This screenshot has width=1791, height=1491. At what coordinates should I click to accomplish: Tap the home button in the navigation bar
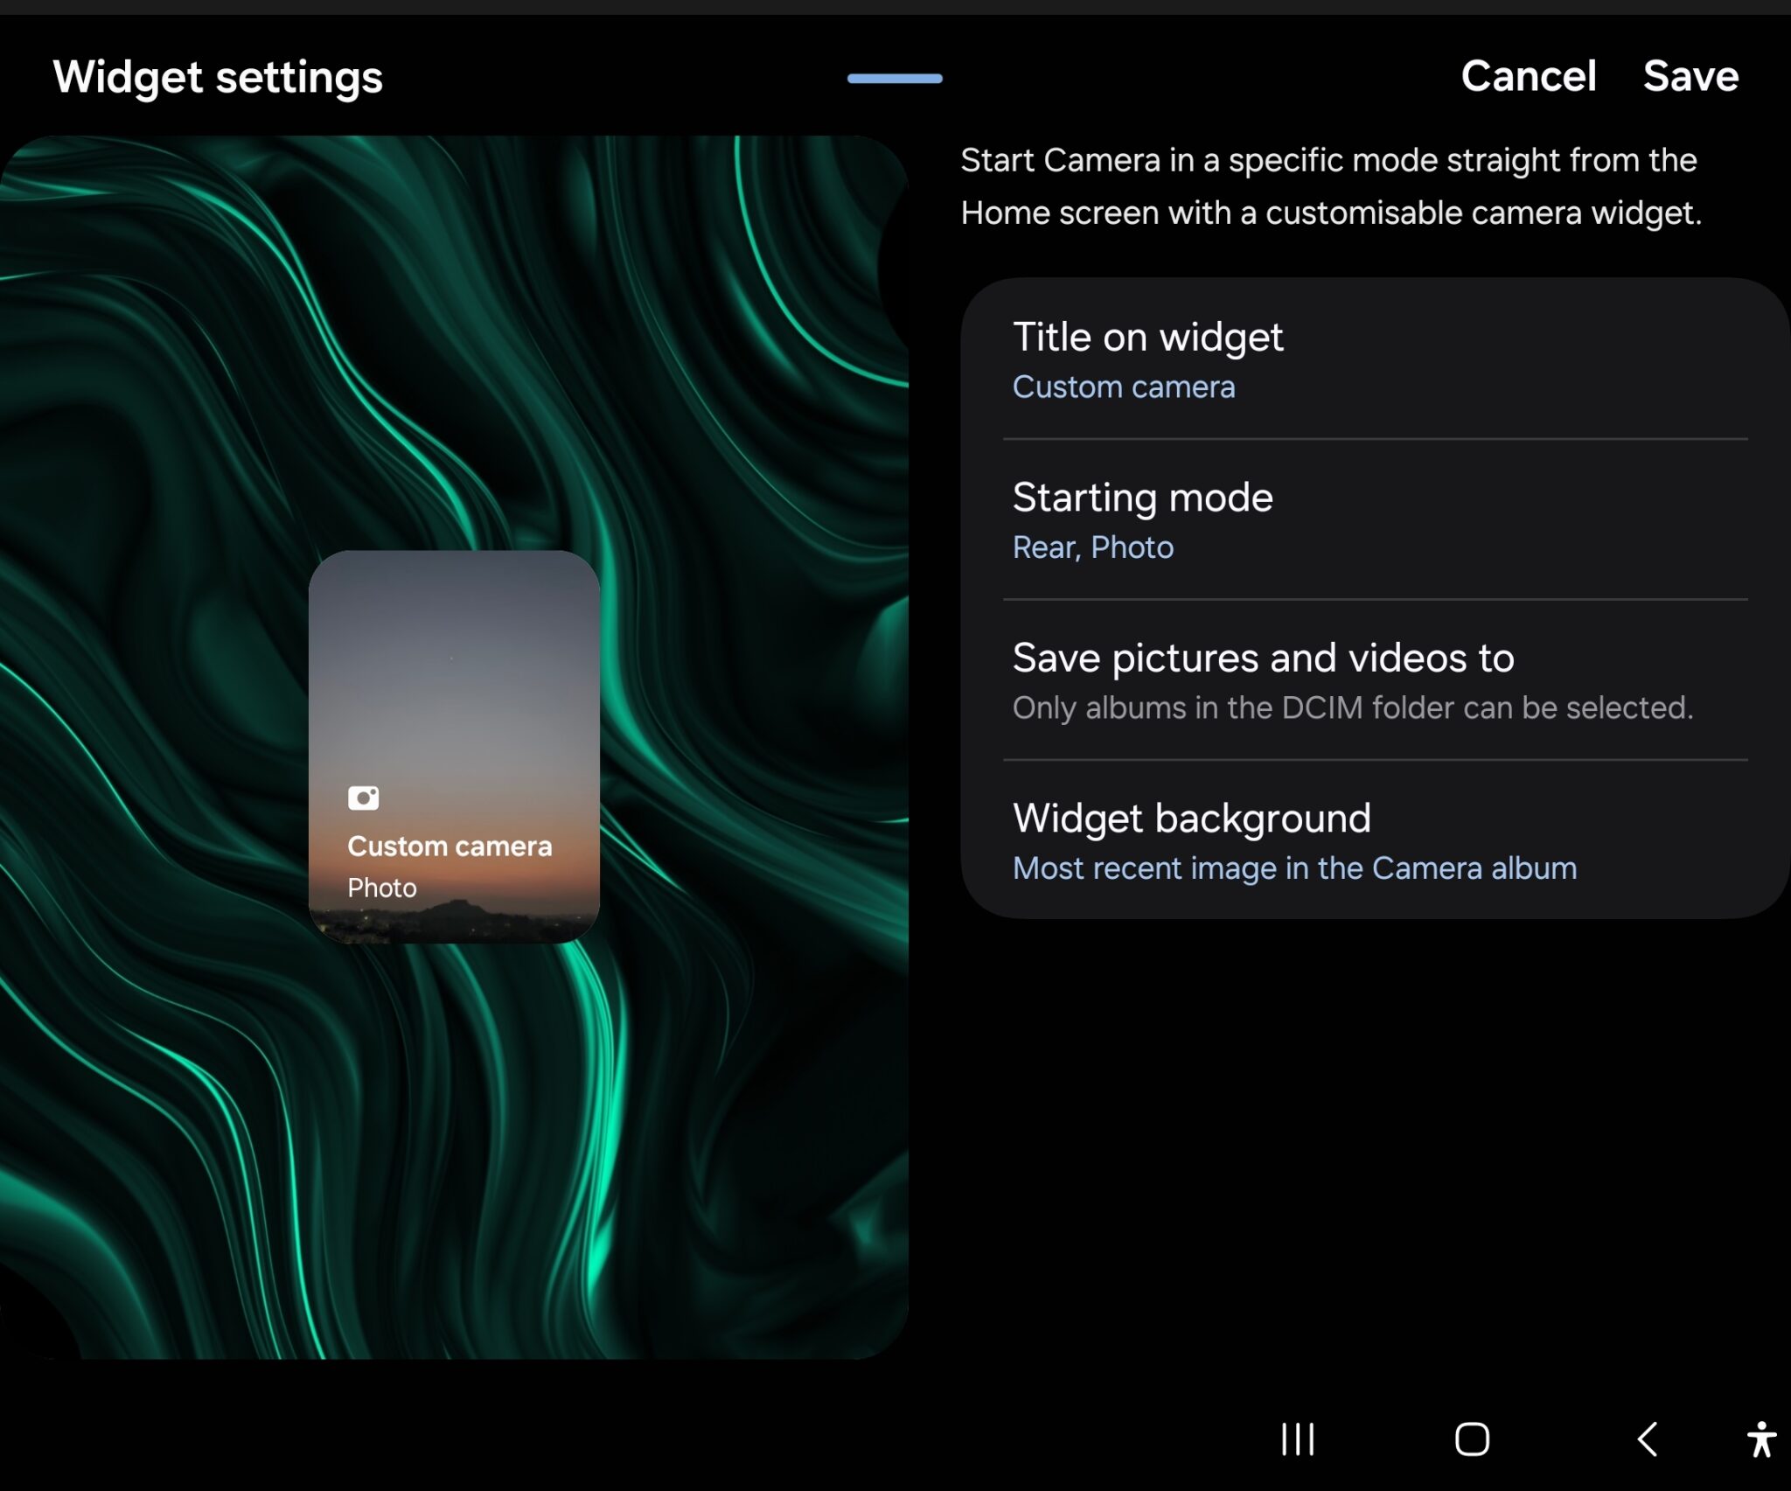tap(1473, 1439)
